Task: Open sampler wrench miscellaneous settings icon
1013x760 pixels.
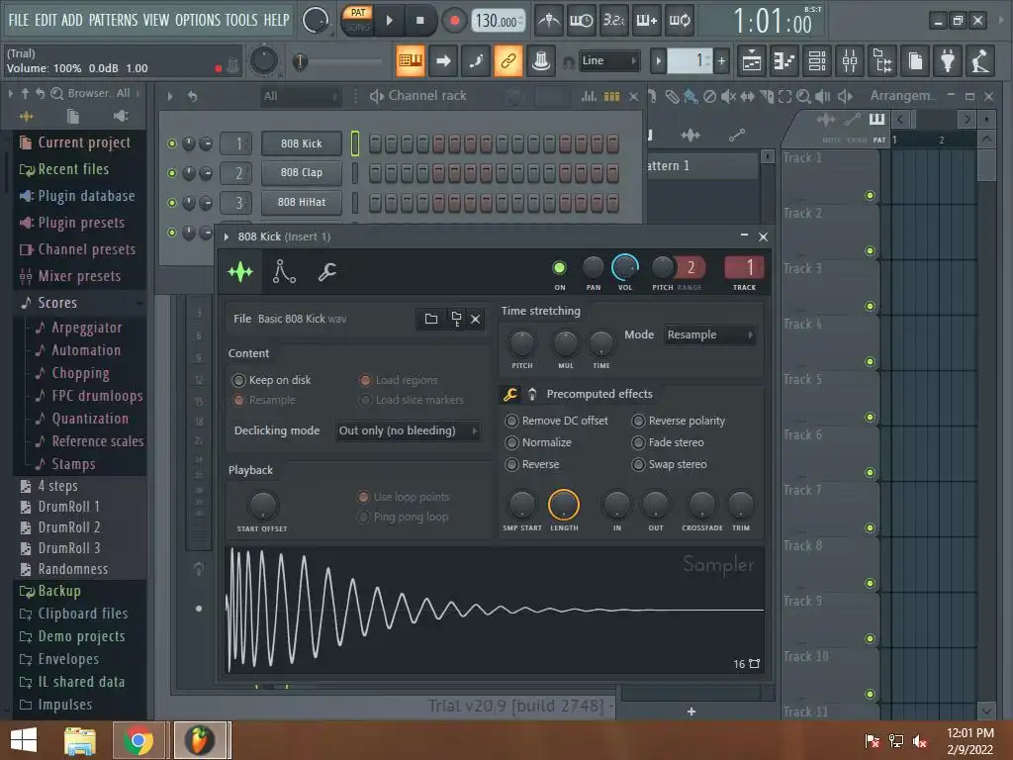Action: tap(326, 271)
